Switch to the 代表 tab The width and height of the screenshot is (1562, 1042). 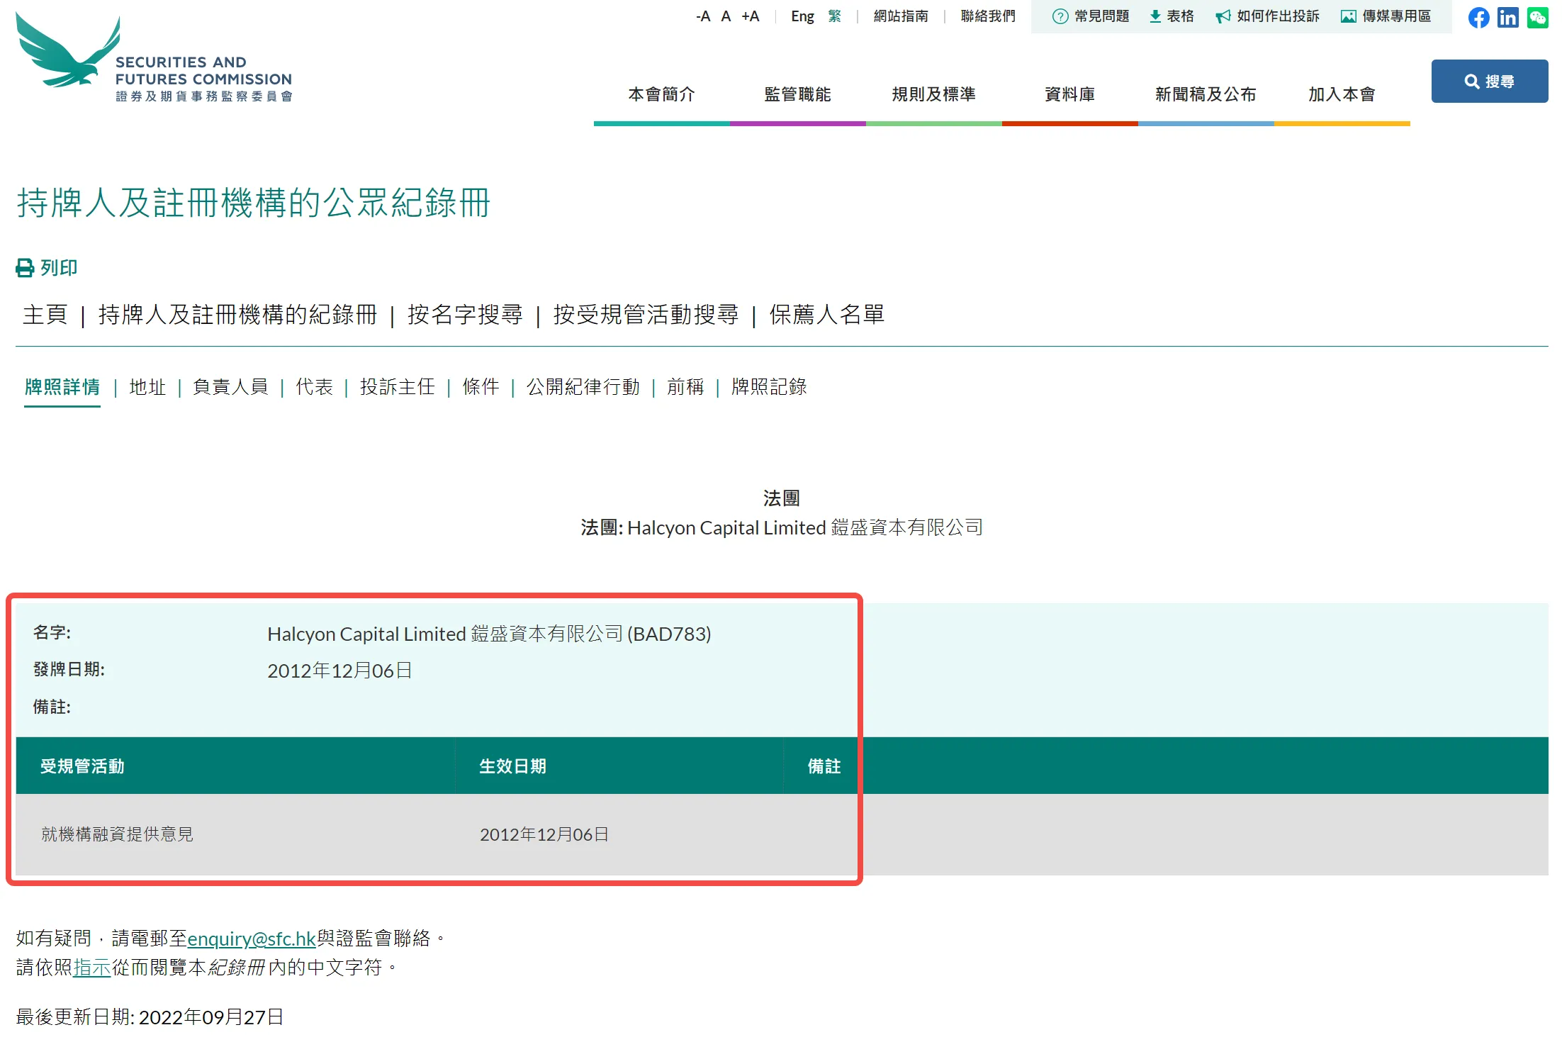[314, 387]
